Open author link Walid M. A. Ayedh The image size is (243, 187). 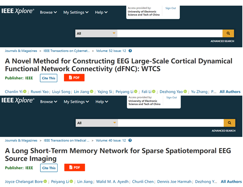pyautogui.click(x=111, y=182)
